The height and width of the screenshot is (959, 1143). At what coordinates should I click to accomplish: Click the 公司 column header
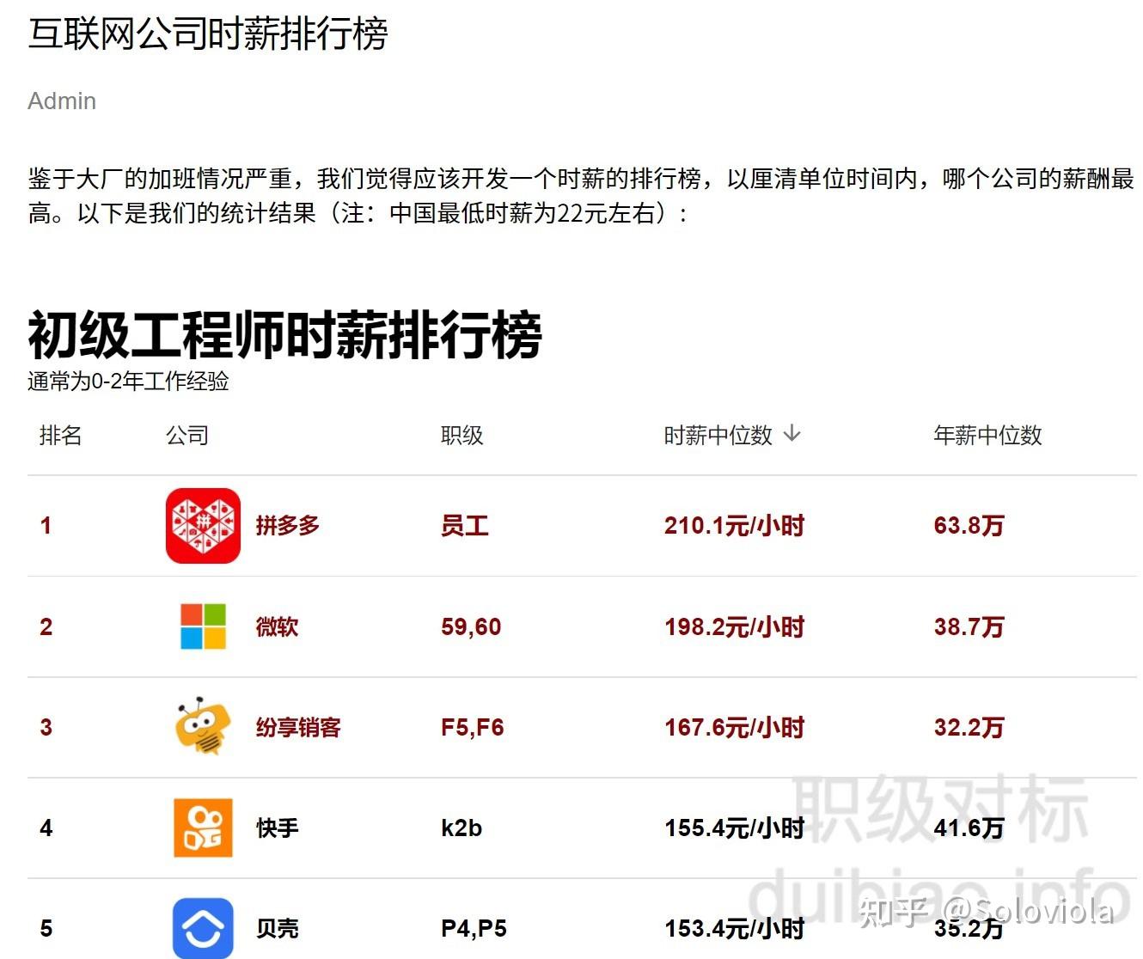click(x=187, y=436)
